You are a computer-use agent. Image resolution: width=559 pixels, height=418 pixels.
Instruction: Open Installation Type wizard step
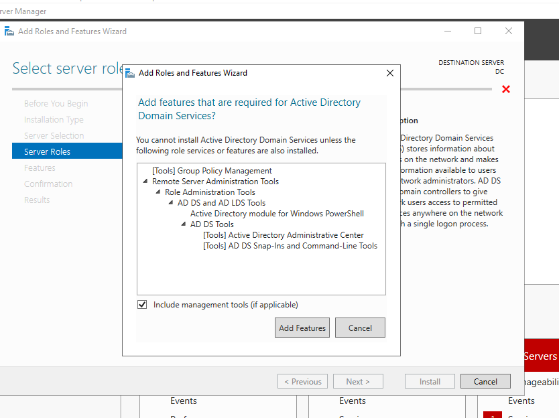point(54,119)
